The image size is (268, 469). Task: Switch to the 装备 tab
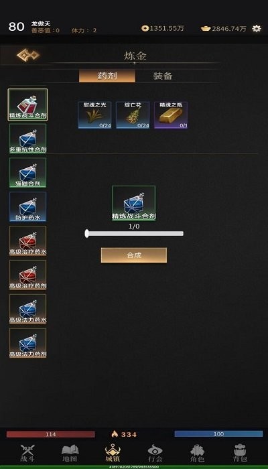(163, 76)
